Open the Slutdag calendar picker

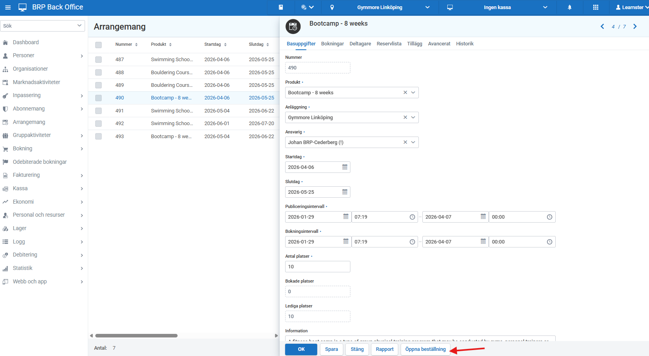[344, 192]
